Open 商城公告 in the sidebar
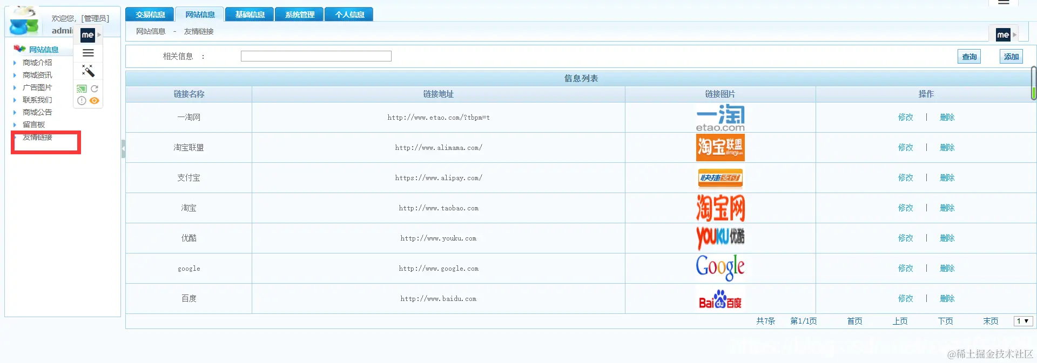This screenshot has width=1037, height=363. 37,112
